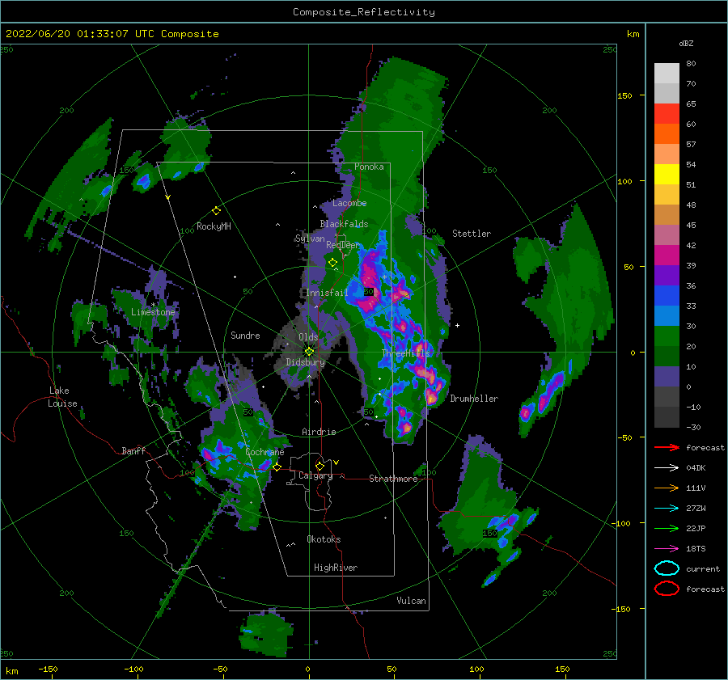Click the orange 111V arrow legend

[x=667, y=488]
